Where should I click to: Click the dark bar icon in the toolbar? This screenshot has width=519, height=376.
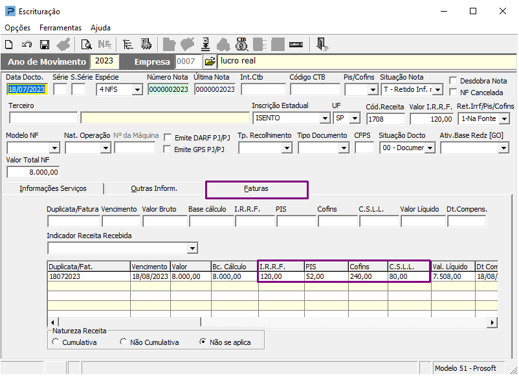[296, 45]
